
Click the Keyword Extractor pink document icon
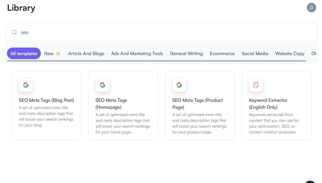pyautogui.click(x=256, y=85)
